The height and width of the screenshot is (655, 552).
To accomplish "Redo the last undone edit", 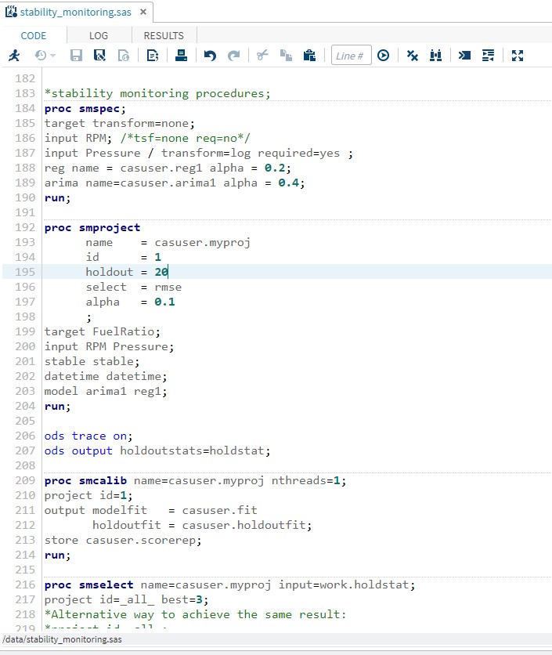I will pos(233,56).
